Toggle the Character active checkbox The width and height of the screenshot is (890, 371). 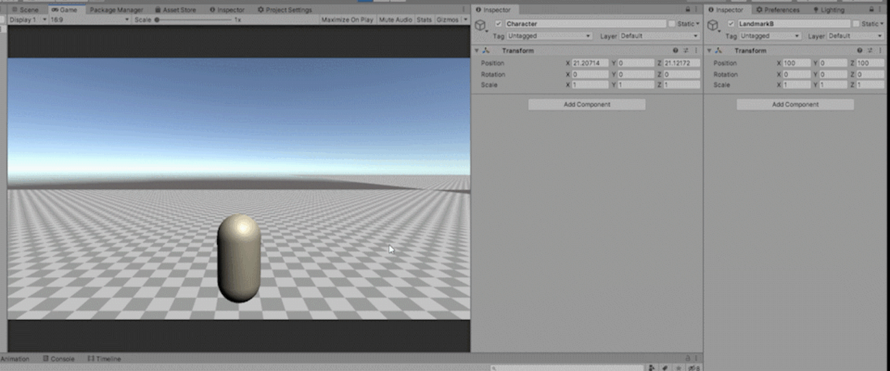[498, 24]
